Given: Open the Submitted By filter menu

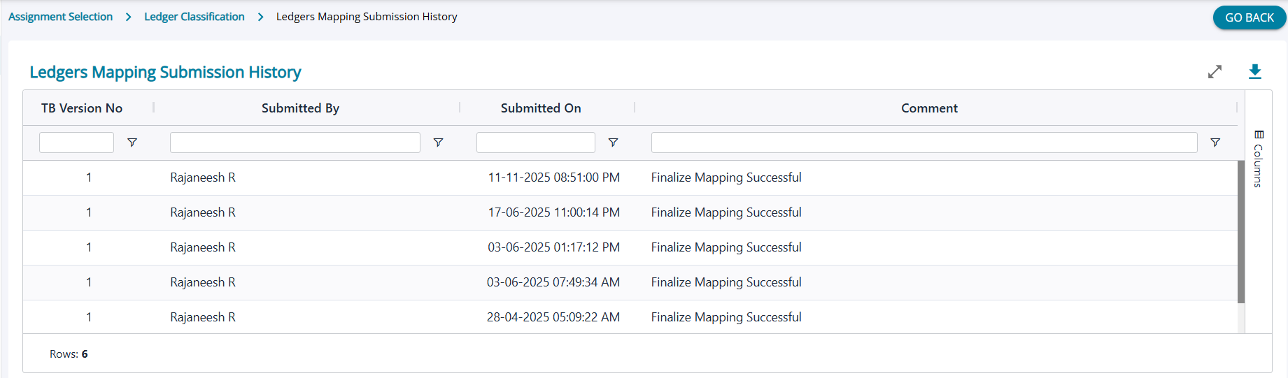Looking at the screenshot, I should coord(438,143).
